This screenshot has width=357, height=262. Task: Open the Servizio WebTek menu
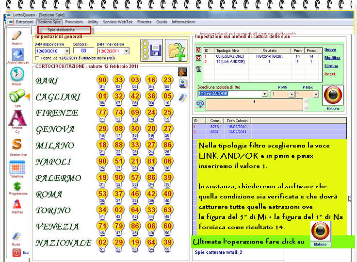coord(118,22)
